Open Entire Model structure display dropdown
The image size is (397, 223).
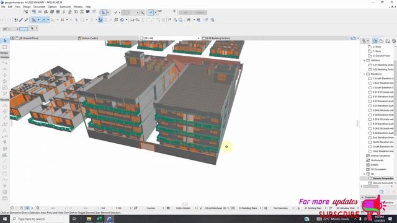pos(196,208)
